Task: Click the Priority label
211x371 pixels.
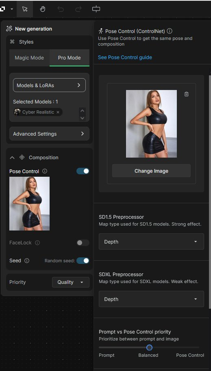Action: point(17,282)
